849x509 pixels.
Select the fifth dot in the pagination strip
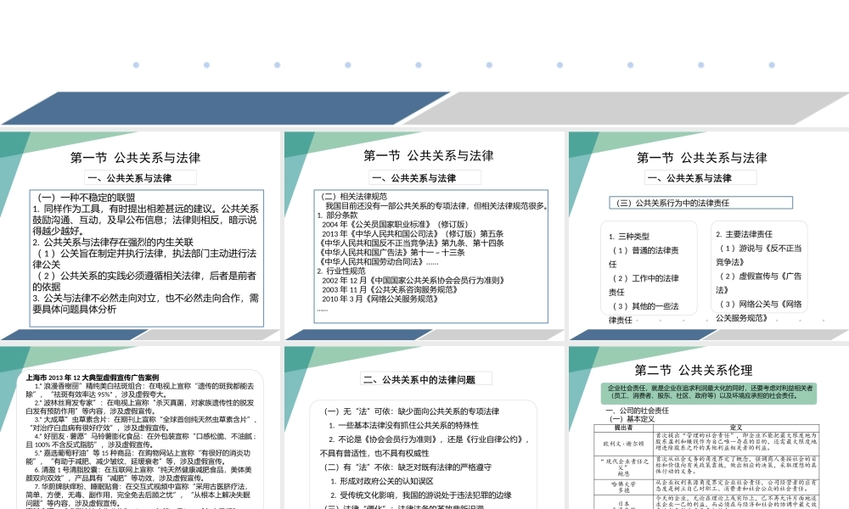coord(417,64)
